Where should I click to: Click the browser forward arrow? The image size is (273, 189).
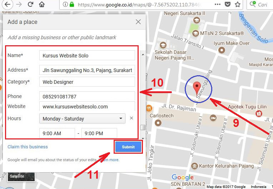coord(19,4)
